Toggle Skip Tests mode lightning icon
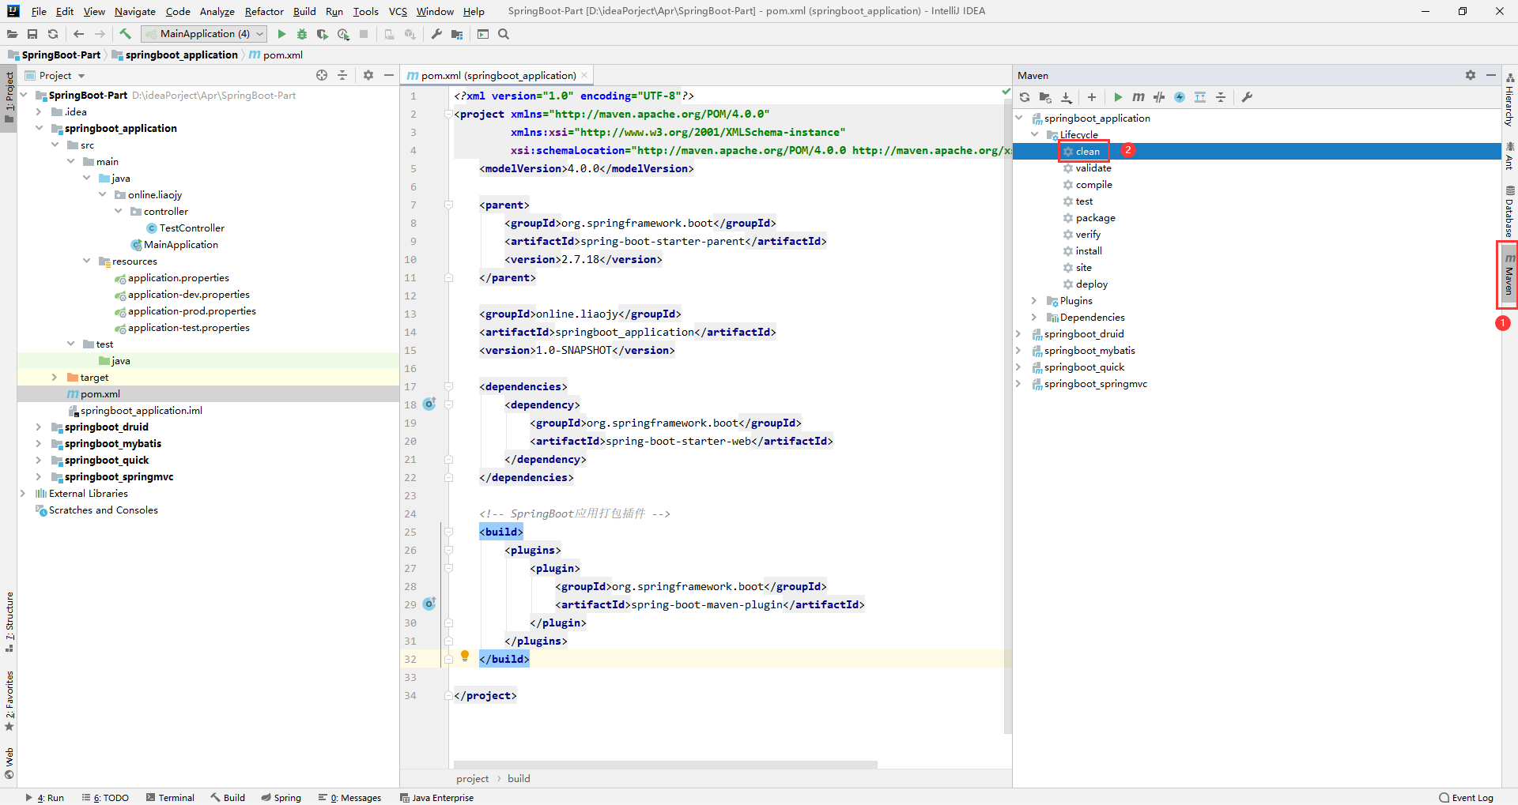Screen dimensions: 1518x805 (1180, 97)
